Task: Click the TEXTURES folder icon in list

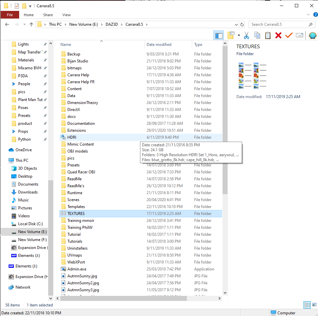Action: pyautogui.click(x=63, y=214)
